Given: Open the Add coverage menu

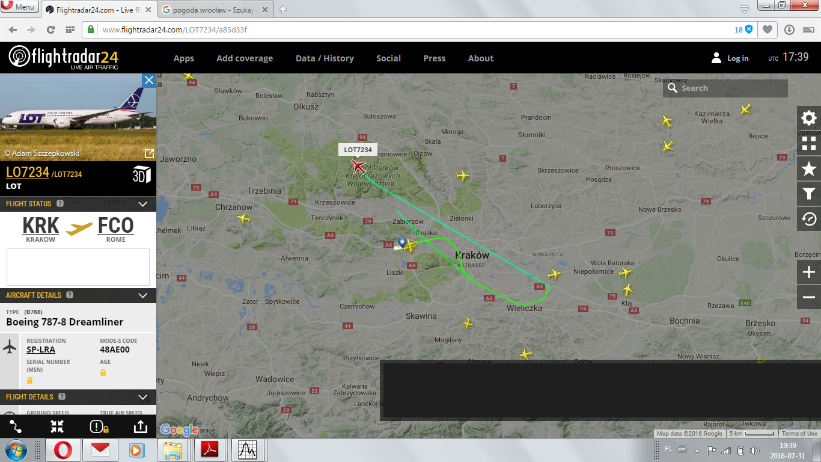Looking at the screenshot, I should click(x=245, y=58).
